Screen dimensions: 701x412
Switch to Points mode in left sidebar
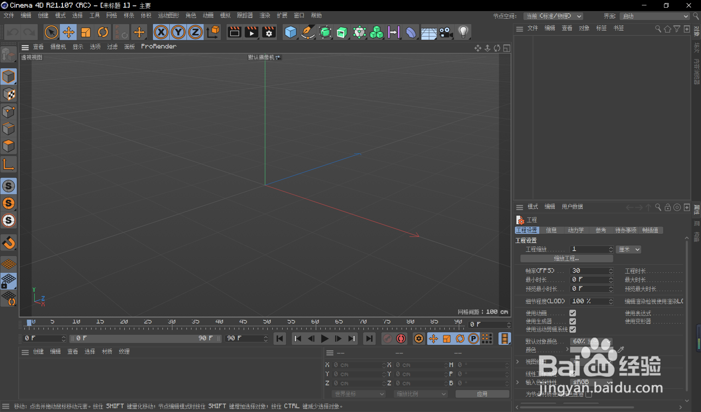coord(9,112)
